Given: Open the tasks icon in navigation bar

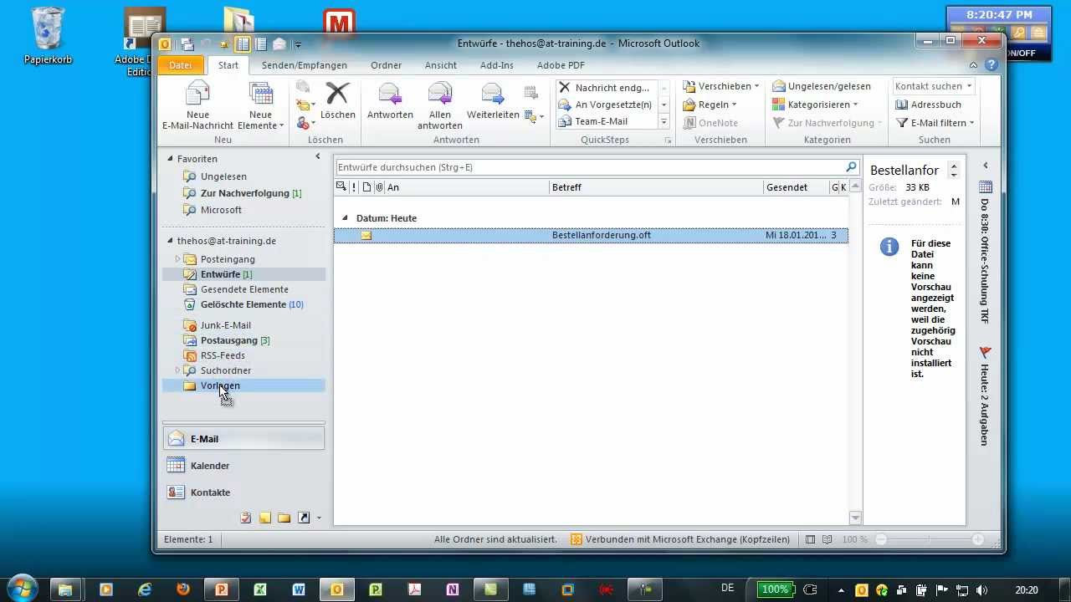Looking at the screenshot, I should point(246,518).
